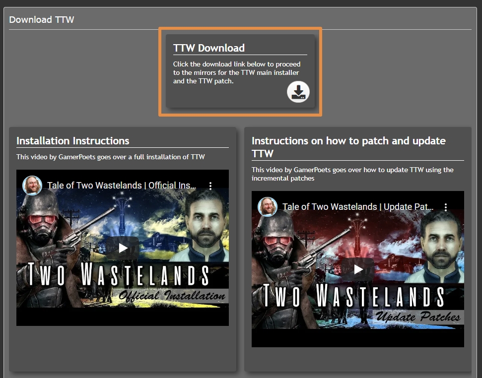
Task: Click text about updating TTW using incremental patches
Action: 352,174
